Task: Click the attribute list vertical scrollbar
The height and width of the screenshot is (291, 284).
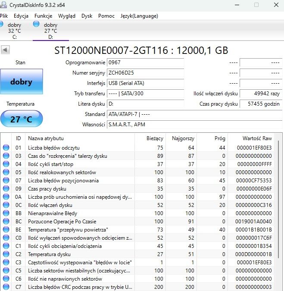Action: (278, 199)
